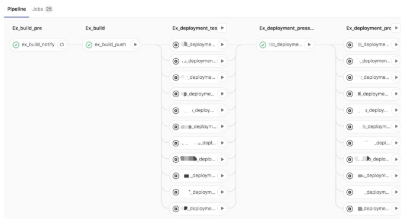Click passed status icon of ex_build_notify
Image resolution: width=404 pixels, height=221 pixels.
(x=16, y=45)
